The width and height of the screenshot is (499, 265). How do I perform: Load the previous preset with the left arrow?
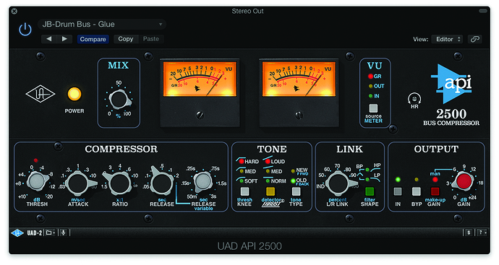coord(48,39)
